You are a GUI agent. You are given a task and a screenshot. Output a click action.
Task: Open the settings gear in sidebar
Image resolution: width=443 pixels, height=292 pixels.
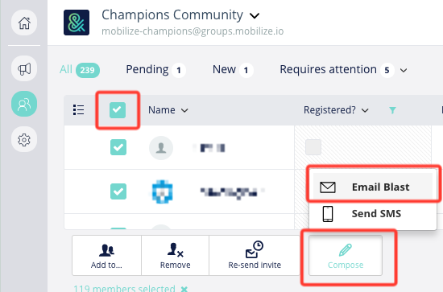(24, 139)
